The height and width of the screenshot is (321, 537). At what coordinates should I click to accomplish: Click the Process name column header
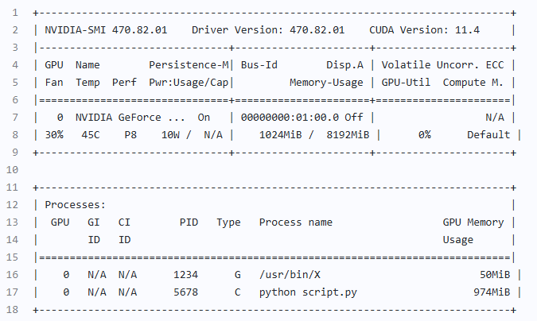point(296,222)
